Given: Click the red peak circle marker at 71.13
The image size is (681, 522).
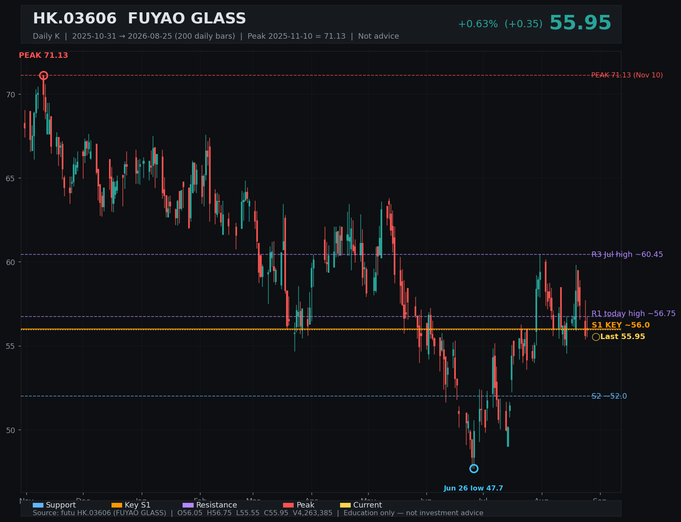Looking at the screenshot, I should 43,75.
